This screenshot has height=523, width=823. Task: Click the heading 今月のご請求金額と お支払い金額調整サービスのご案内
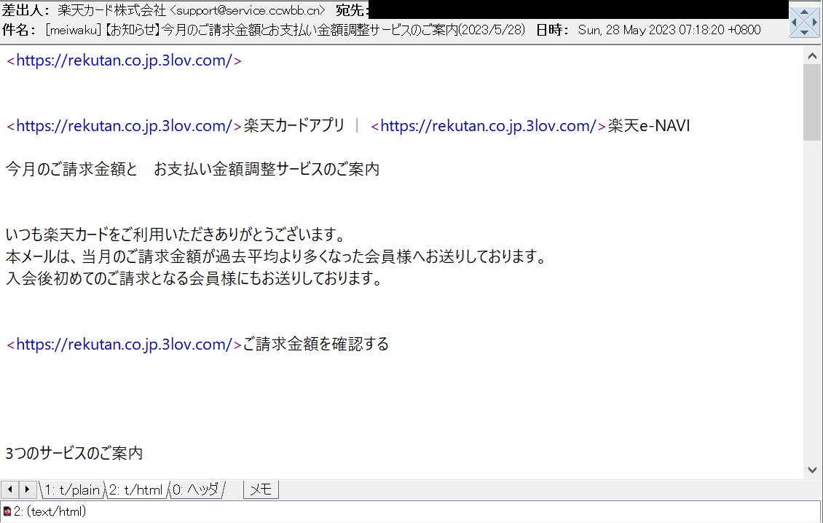click(192, 169)
